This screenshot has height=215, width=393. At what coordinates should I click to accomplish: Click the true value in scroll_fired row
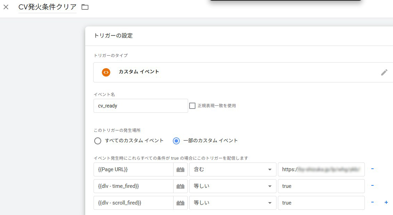tap(321, 203)
